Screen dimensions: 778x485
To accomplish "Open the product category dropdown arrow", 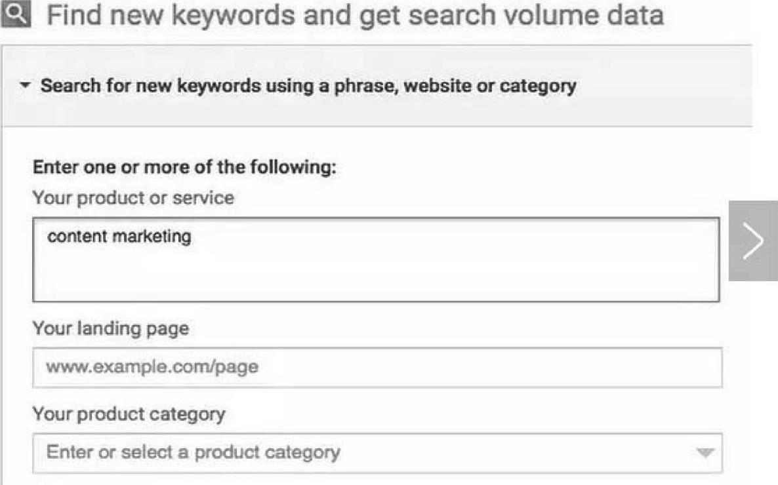I will pyautogui.click(x=705, y=452).
